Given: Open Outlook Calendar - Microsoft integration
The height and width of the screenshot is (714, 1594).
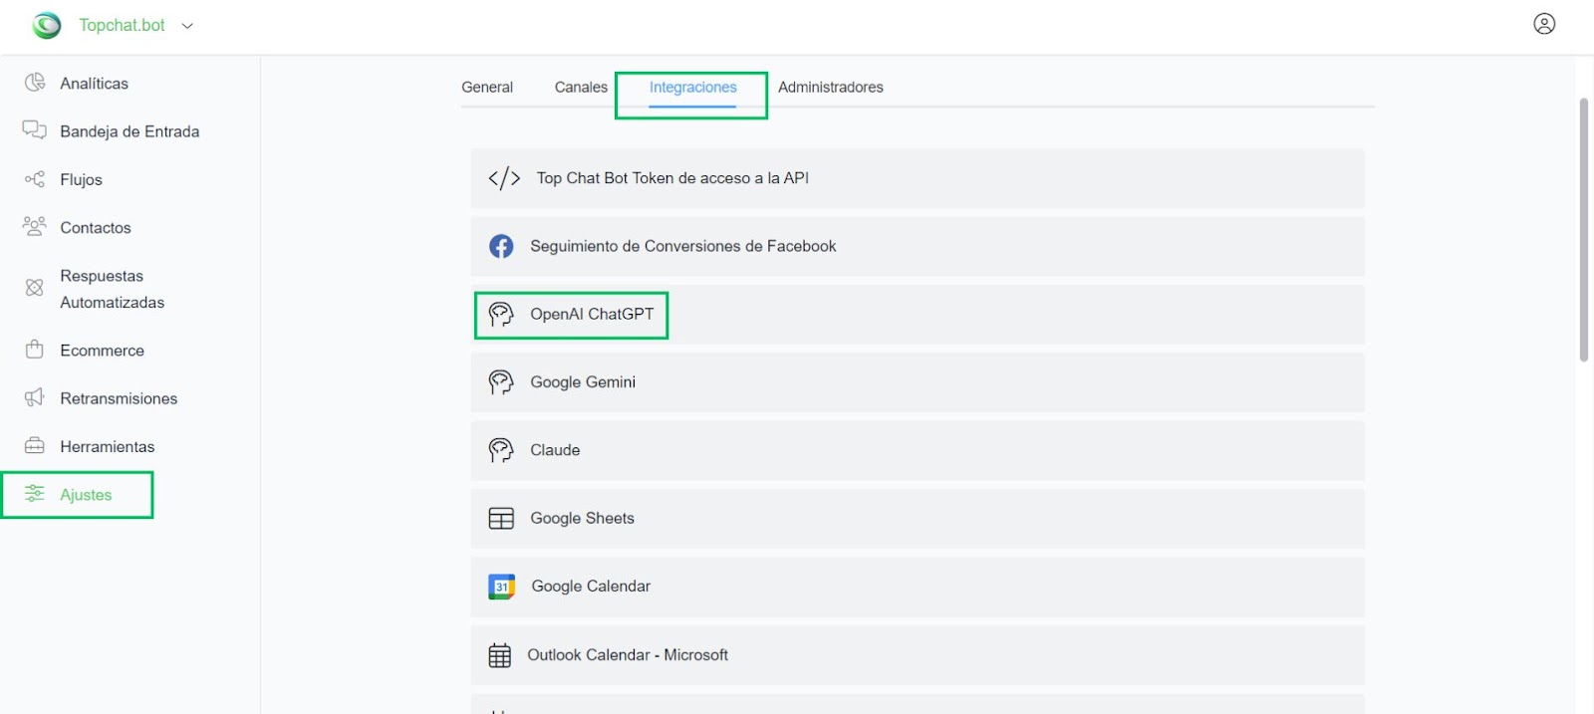Looking at the screenshot, I should (x=918, y=655).
